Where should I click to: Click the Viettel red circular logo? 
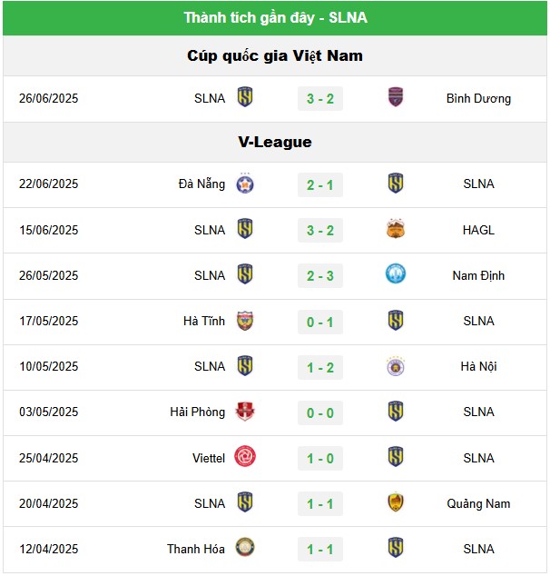tap(245, 457)
